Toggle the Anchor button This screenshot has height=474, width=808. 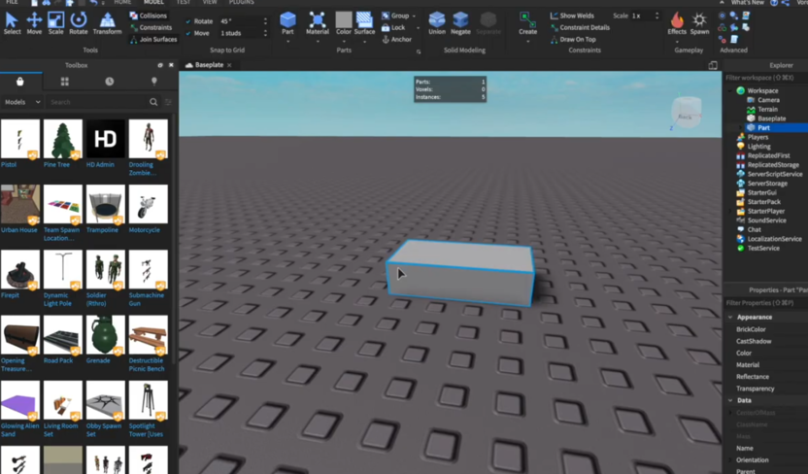click(x=397, y=39)
